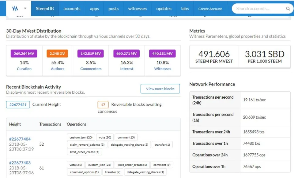Click vote (20) operation tag
The height and width of the screenshot is (178, 294).
[x=105, y=137]
